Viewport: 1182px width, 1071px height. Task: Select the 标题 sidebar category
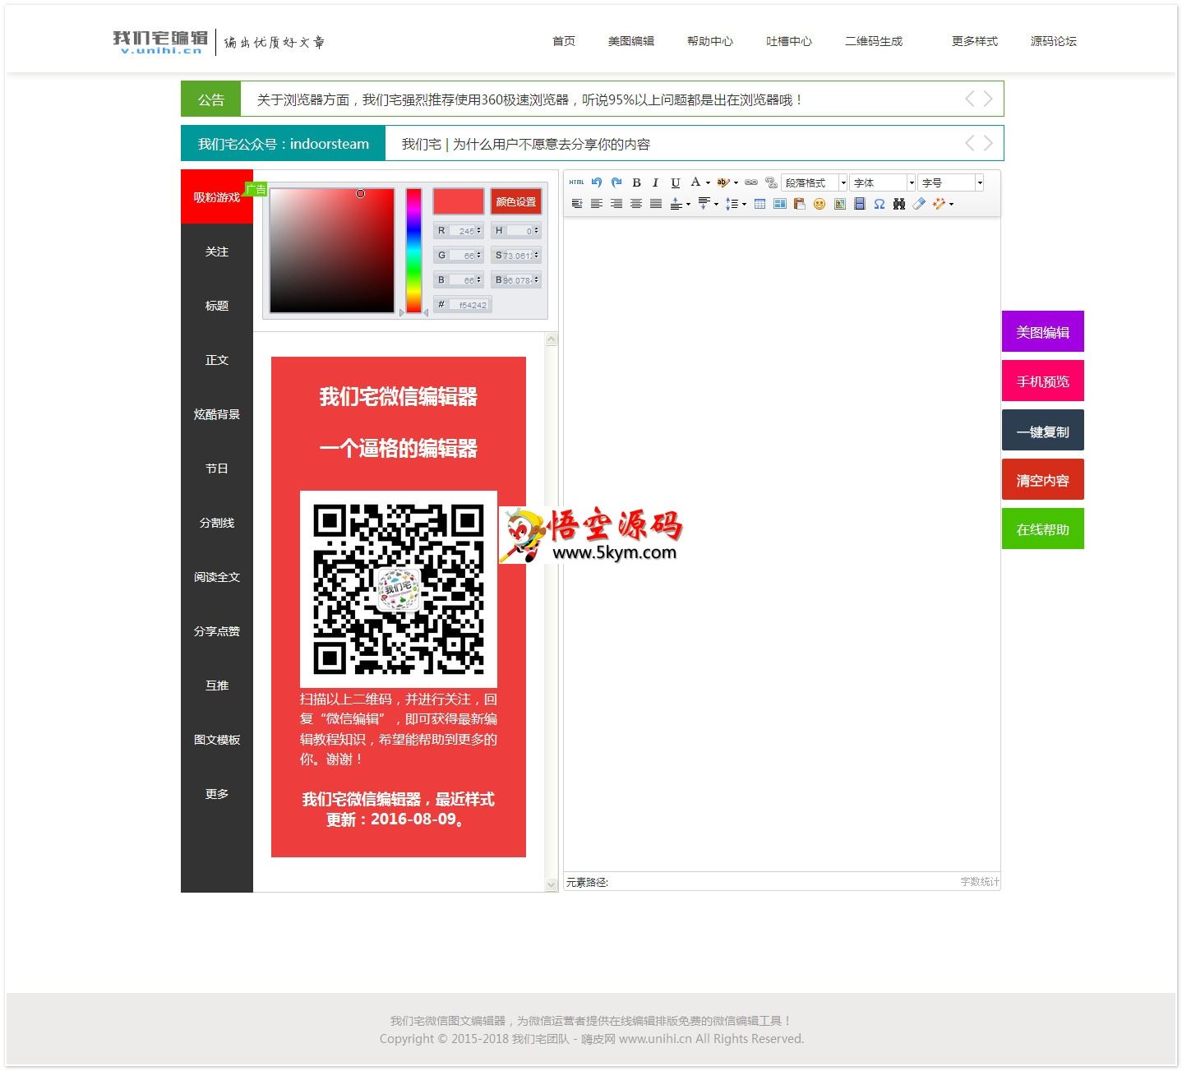click(217, 306)
